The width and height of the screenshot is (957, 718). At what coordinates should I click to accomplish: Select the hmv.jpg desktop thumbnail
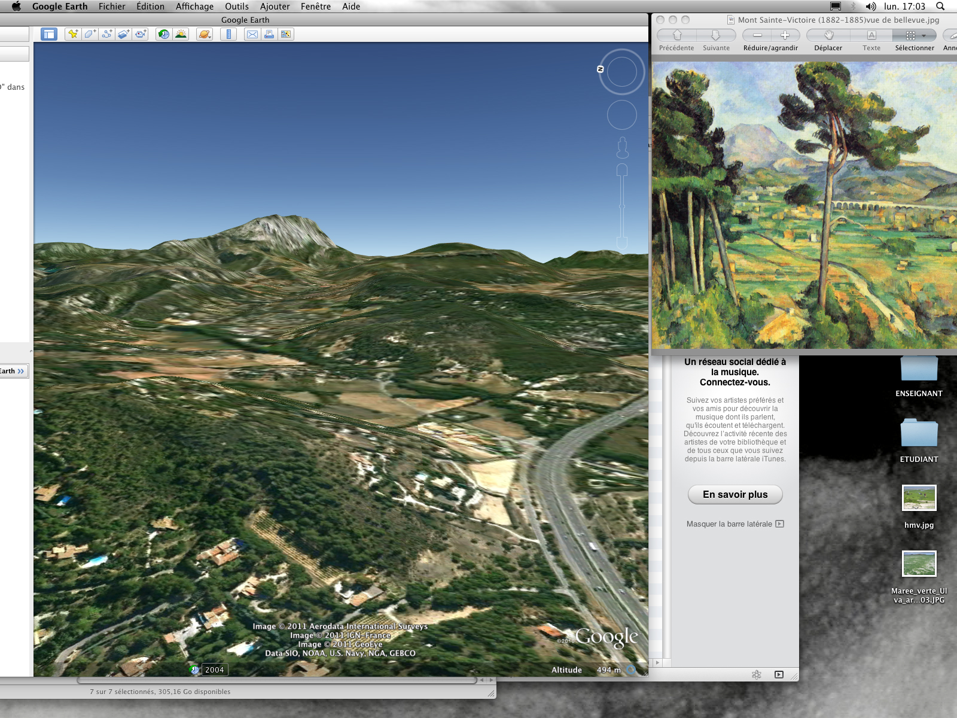[919, 498]
